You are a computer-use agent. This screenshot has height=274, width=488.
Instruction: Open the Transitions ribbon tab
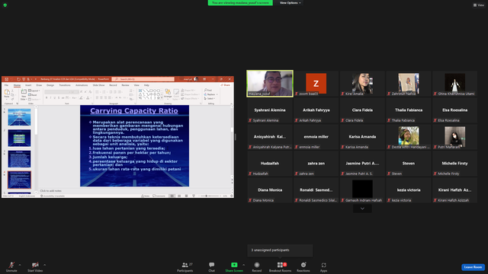[65, 85]
